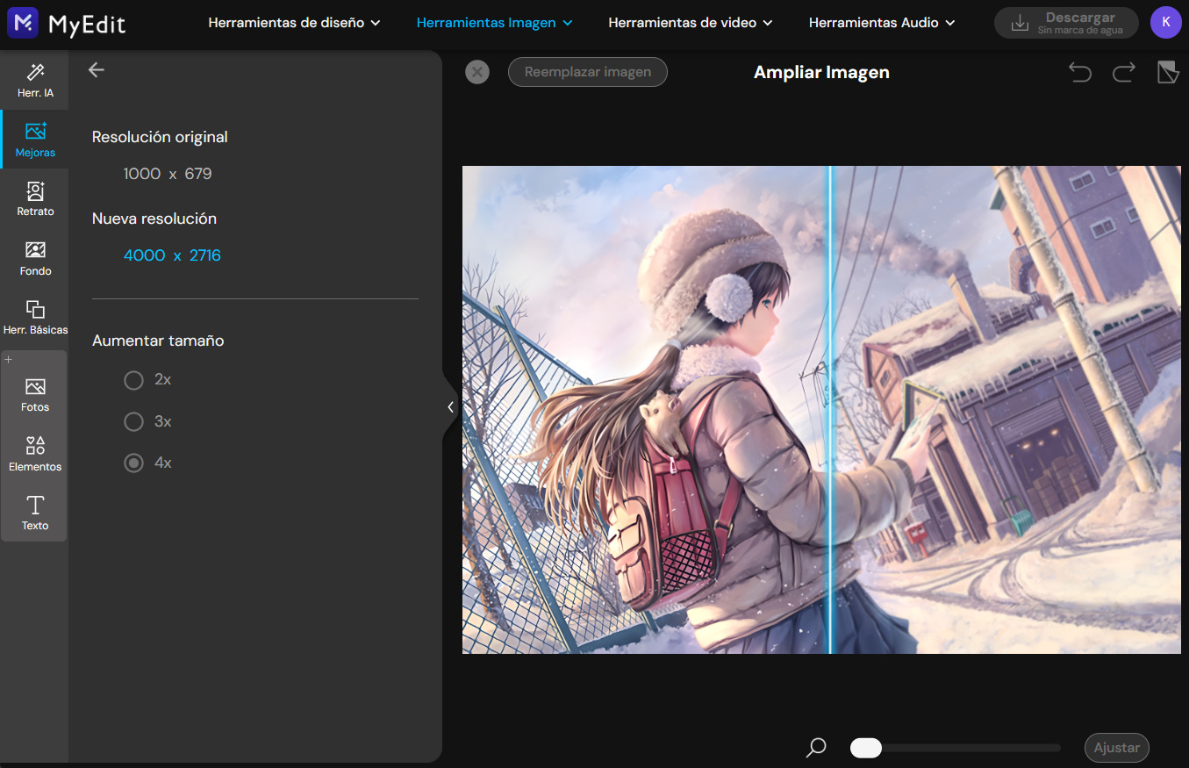Viewport: 1189px width, 768px height.
Task: Expand Herramientas Imagen menu
Action: tap(495, 23)
